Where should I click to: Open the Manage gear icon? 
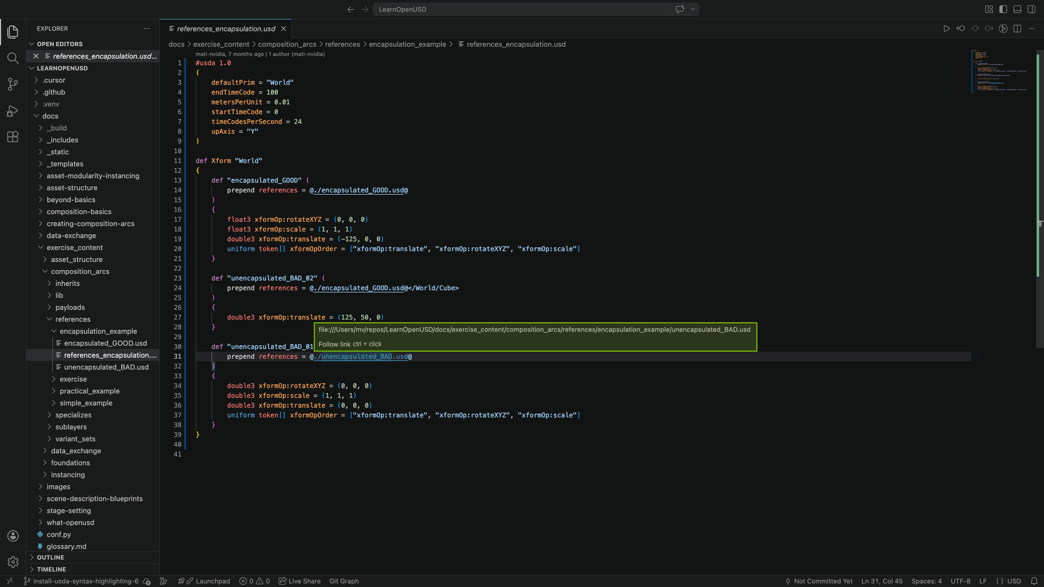(13, 562)
